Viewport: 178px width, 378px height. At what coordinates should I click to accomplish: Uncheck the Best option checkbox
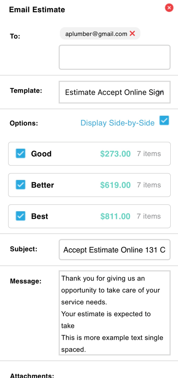(20, 216)
